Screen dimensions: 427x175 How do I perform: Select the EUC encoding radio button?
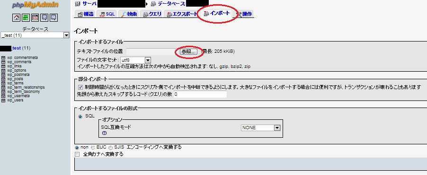point(93,148)
